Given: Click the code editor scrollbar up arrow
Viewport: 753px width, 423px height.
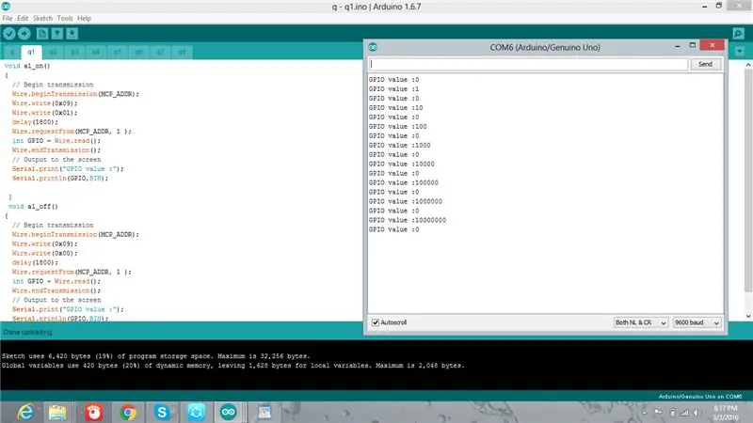Looking at the screenshot, I should (748, 65).
